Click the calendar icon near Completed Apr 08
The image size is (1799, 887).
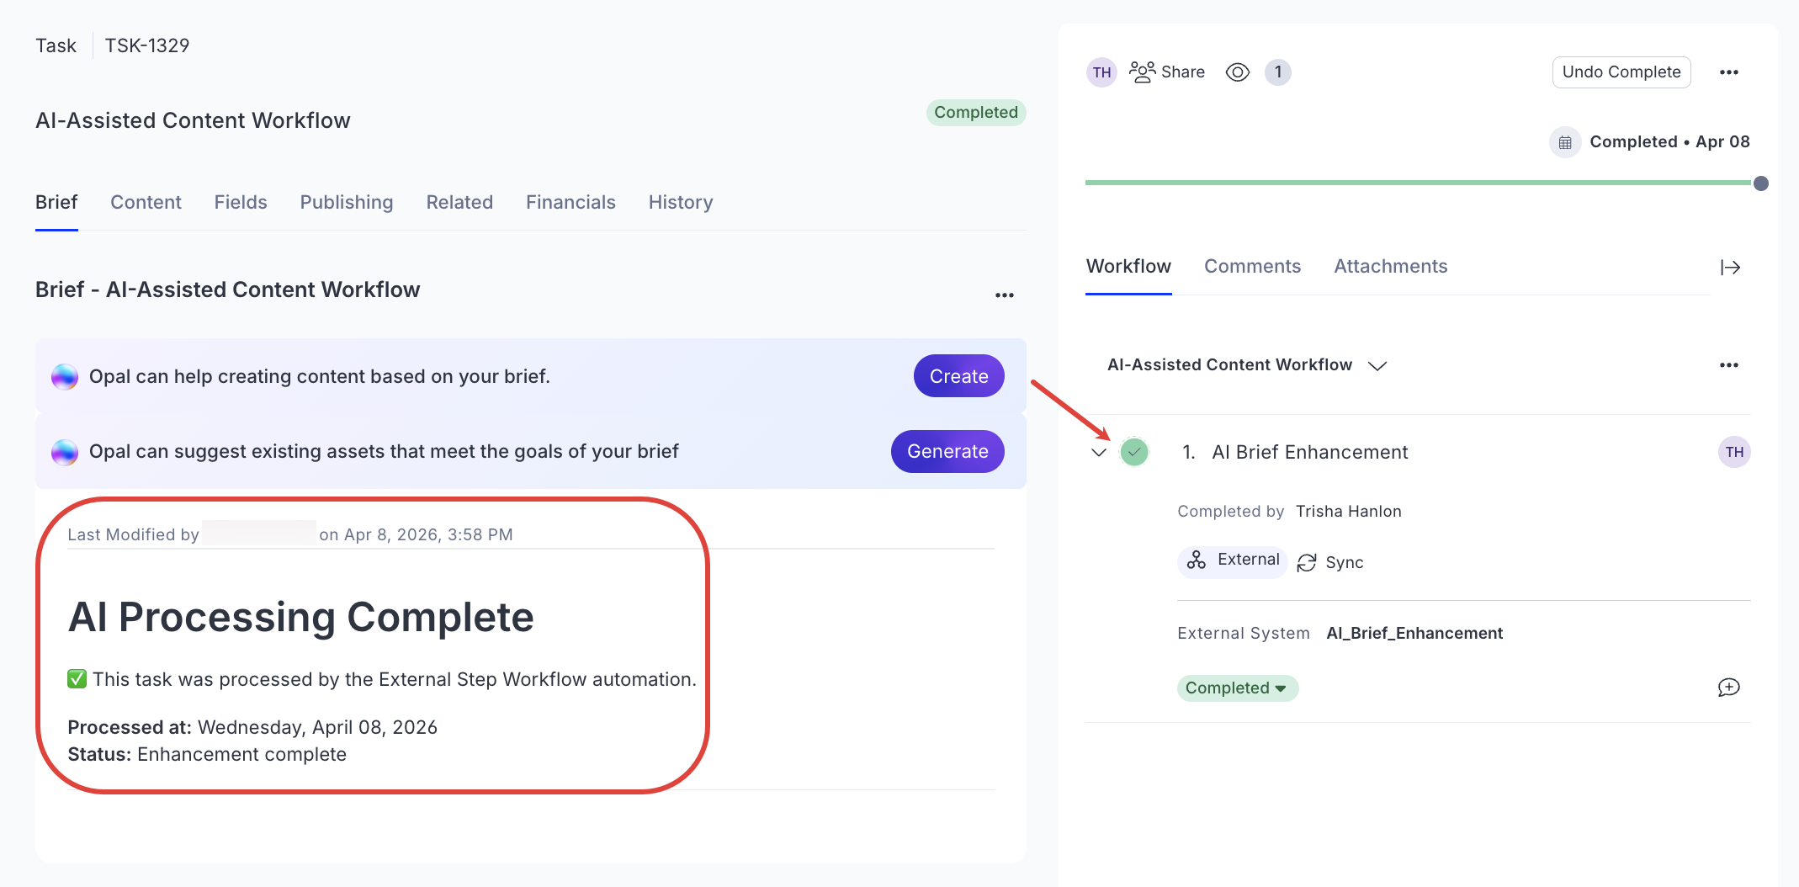1564,142
